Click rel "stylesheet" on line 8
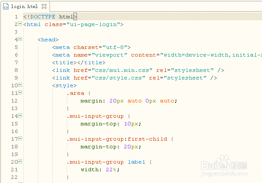Screen dimensions: 262x183 click(192, 70)
